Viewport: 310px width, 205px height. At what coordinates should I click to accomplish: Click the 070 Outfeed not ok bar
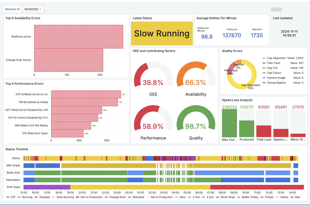86,94
